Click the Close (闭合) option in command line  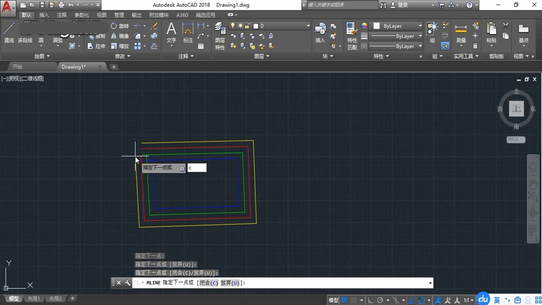click(x=208, y=283)
